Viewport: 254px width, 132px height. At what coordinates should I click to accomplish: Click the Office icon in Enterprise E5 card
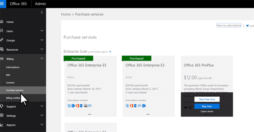click(x=77, y=106)
